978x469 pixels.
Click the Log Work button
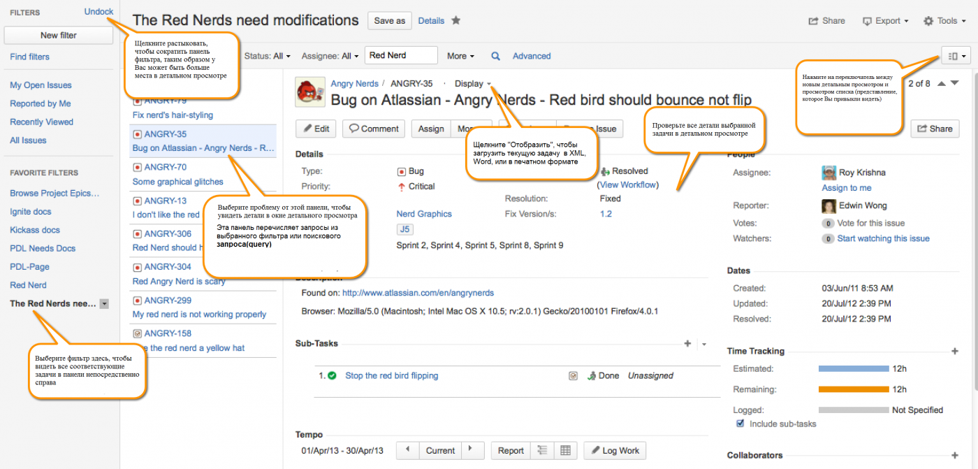[615, 451]
